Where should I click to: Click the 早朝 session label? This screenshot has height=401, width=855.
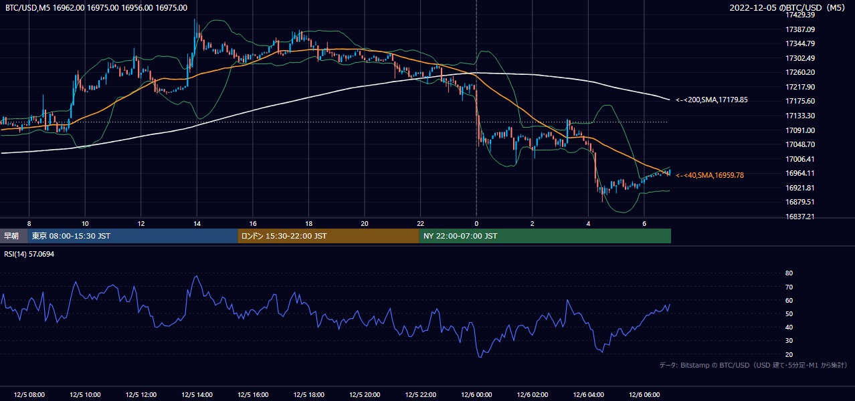(12, 236)
